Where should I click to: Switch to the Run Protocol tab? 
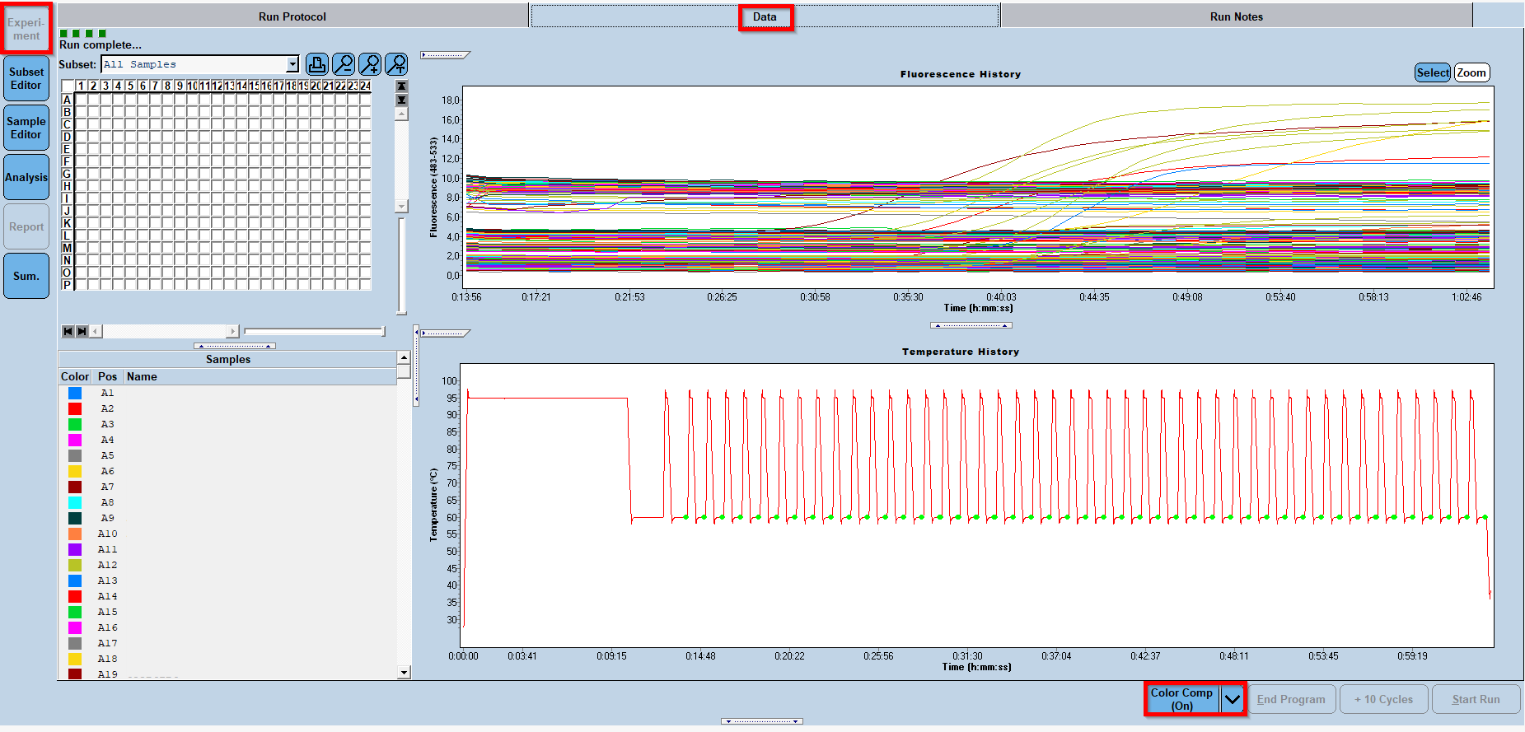[292, 16]
